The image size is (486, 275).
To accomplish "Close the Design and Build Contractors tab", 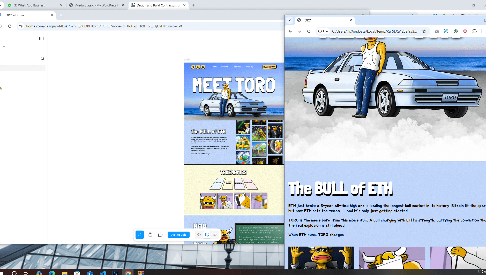I will [184, 5].
